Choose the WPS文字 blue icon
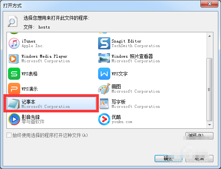The height and width of the screenshot is (169, 221). point(104,74)
